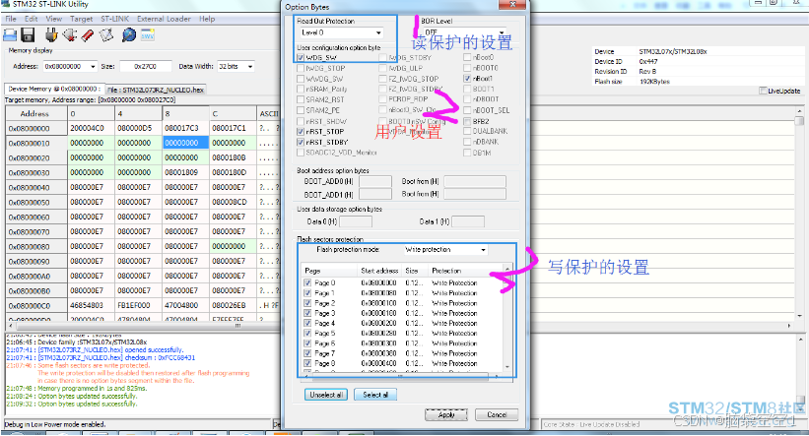Click the Protection column header
This screenshot has width=809, height=436.
tap(465, 271)
